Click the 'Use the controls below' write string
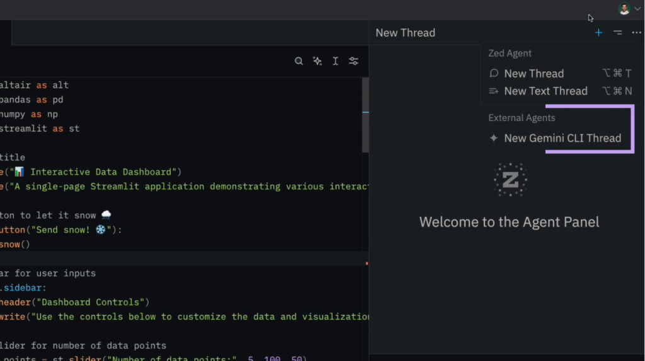 pos(200,316)
